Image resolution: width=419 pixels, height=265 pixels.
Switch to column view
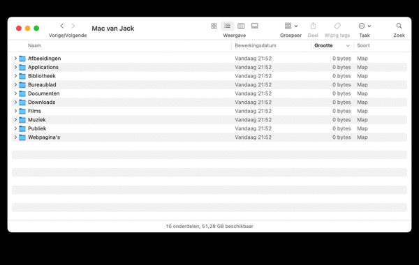(x=241, y=26)
